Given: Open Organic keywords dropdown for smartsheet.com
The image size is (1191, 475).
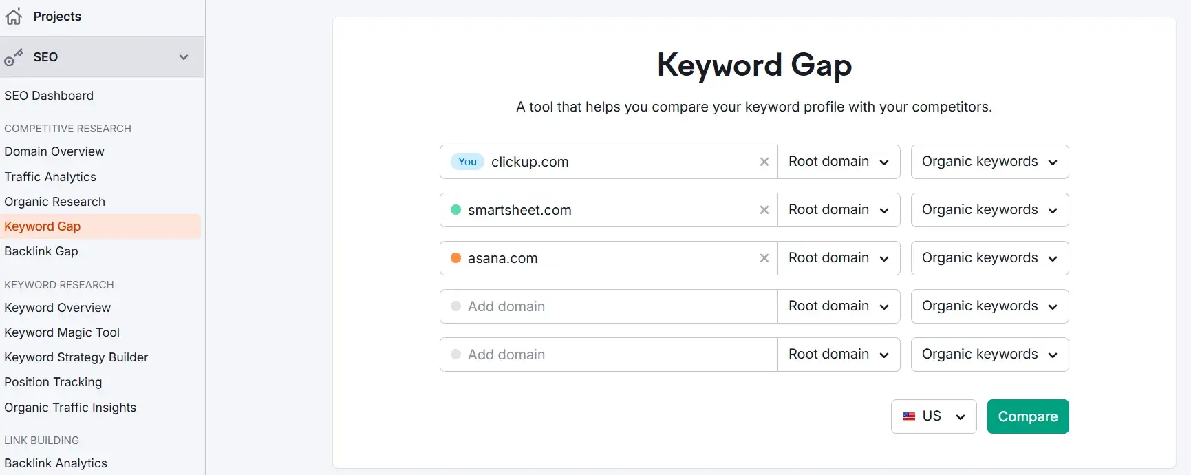Looking at the screenshot, I should click(989, 210).
